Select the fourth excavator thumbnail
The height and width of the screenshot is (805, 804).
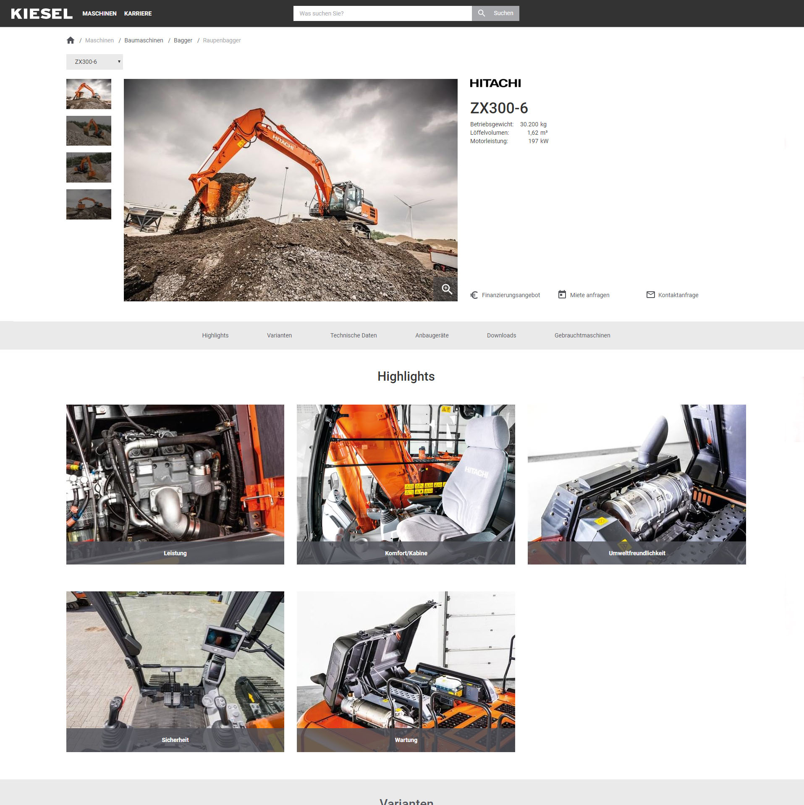point(89,204)
